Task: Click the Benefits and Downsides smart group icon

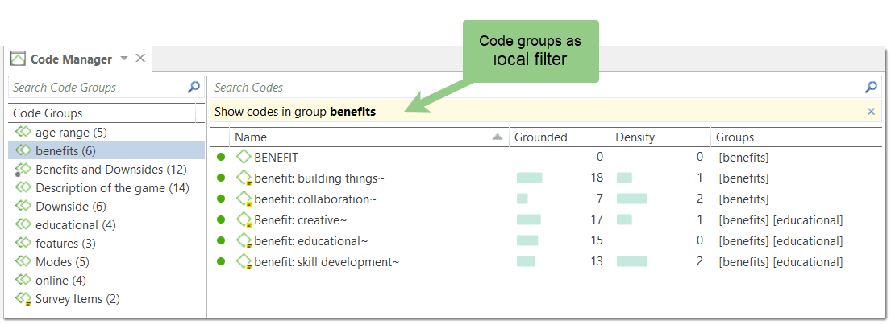Action: (x=23, y=170)
